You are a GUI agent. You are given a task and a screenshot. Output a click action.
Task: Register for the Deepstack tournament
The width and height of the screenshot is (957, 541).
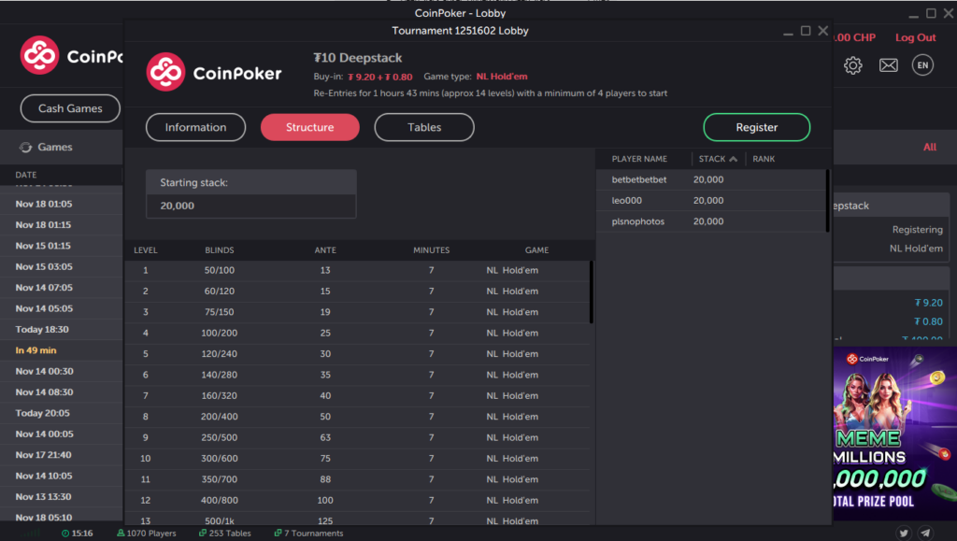tap(757, 127)
